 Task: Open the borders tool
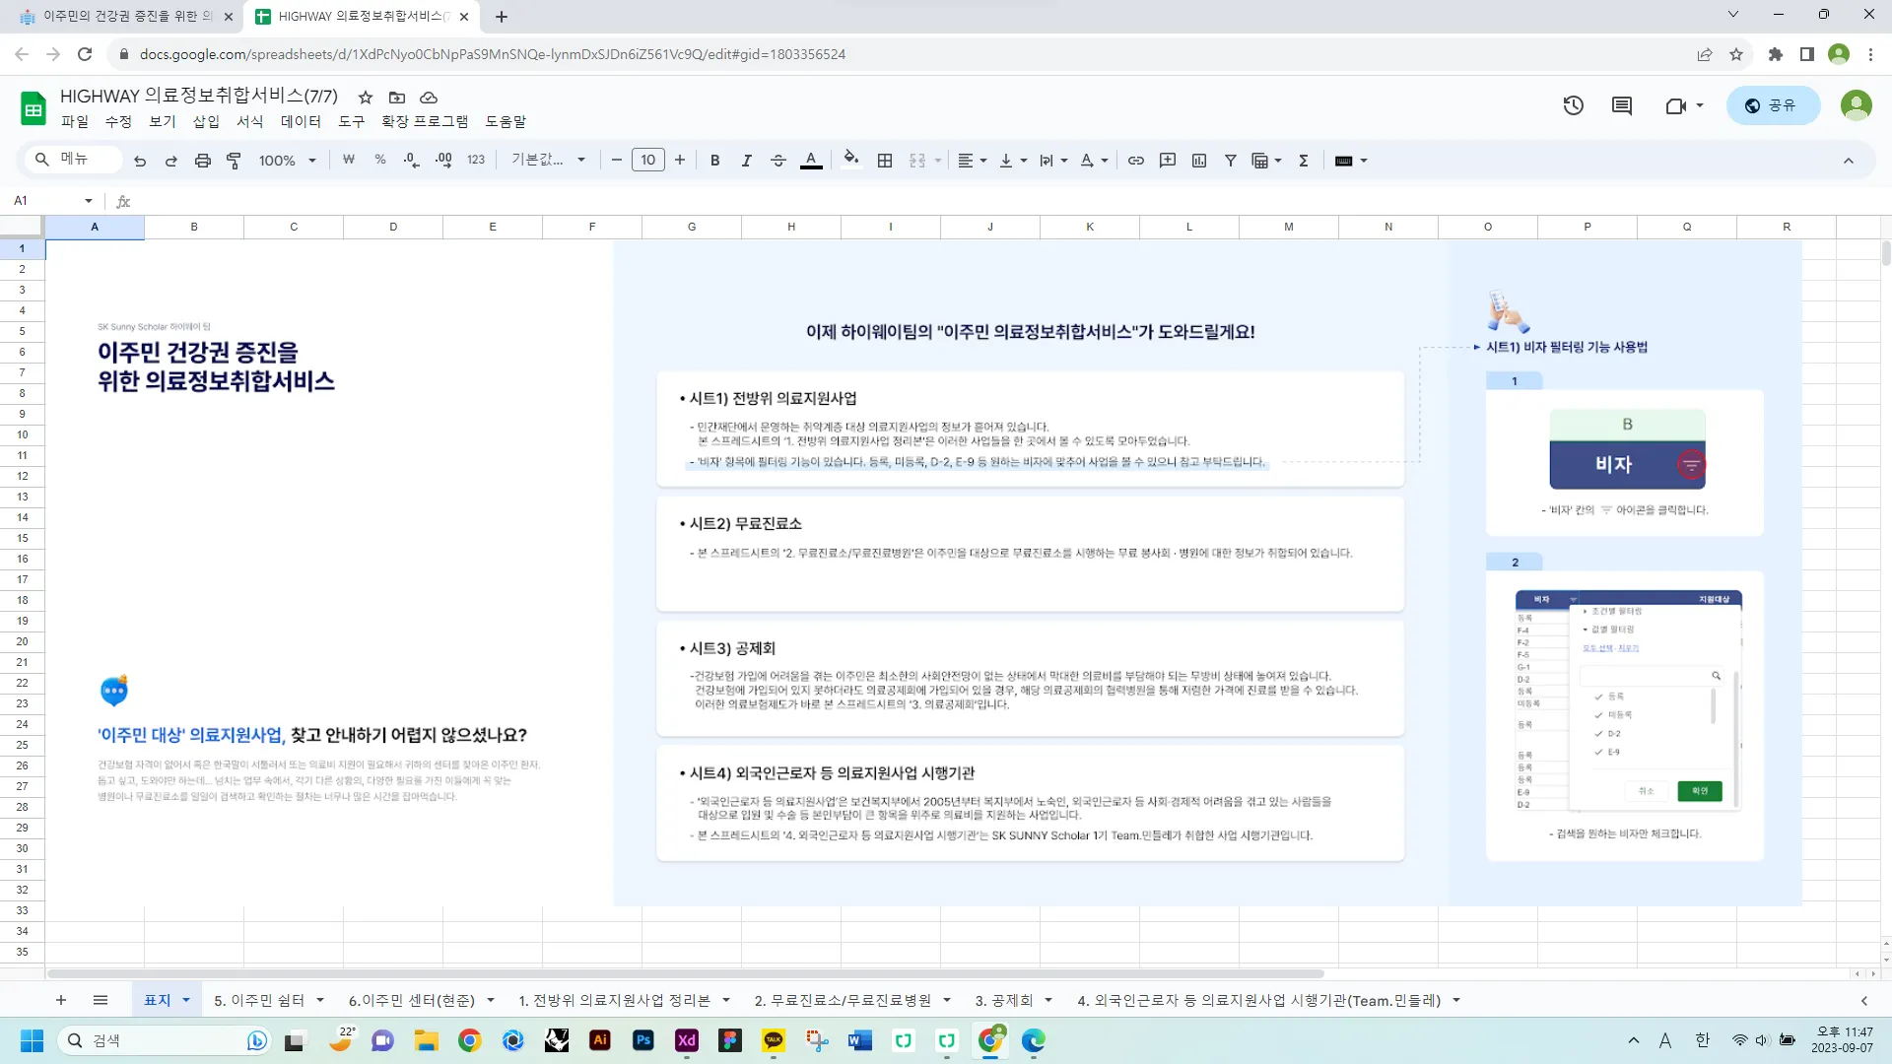tap(885, 161)
